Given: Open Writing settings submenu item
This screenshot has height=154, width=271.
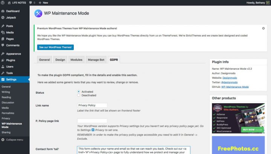Looking at the screenshot, I should pos(6,92).
